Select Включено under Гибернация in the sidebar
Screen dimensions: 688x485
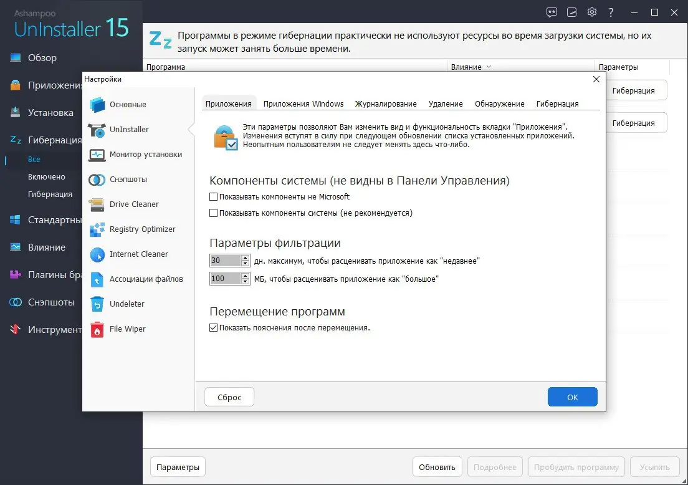point(47,176)
